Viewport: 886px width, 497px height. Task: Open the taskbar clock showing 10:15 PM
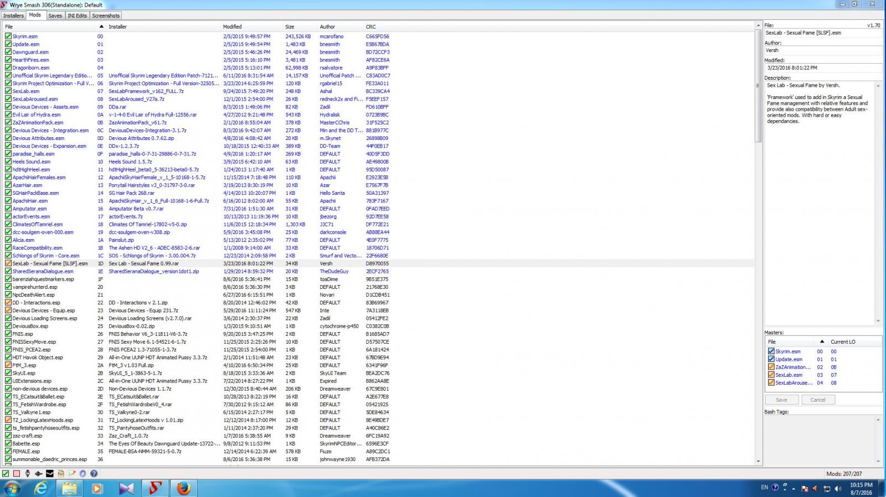(861, 488)
